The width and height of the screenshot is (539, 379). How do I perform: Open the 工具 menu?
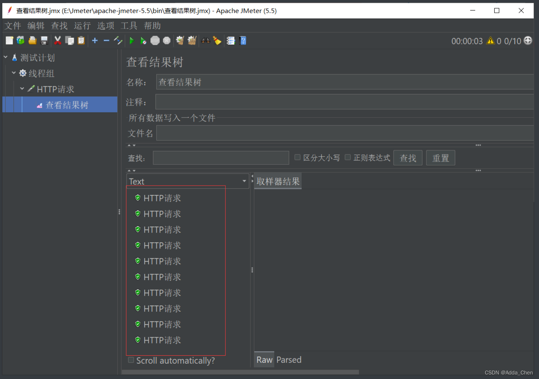point(129,26)
